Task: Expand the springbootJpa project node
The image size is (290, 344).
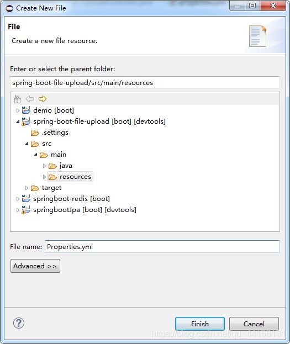Action: [x=18, y=210]
